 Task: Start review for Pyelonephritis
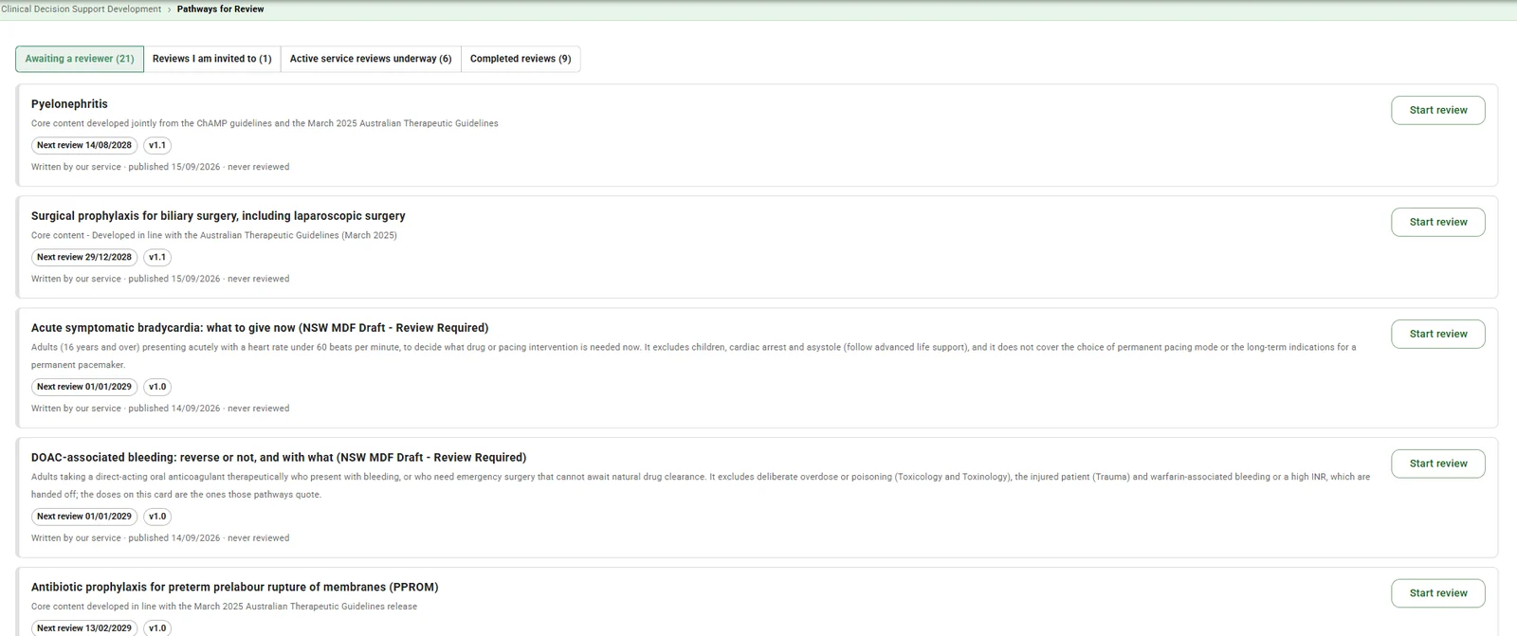(1438, 110)
